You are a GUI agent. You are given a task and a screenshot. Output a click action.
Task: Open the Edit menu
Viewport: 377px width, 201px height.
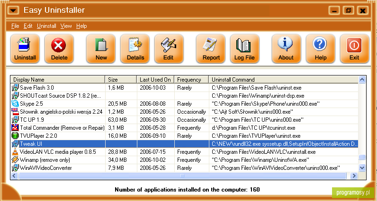[28, 26]
